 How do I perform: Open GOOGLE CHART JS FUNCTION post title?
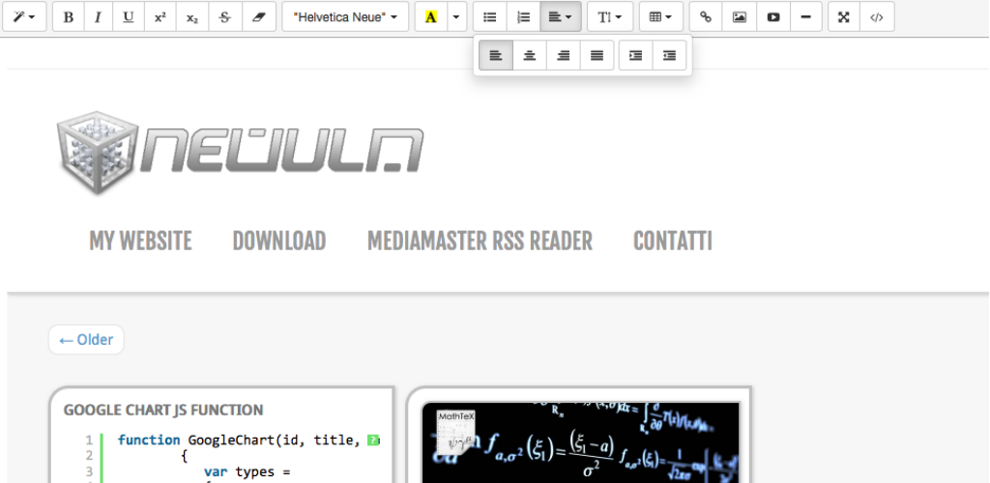tap(163, 410)
